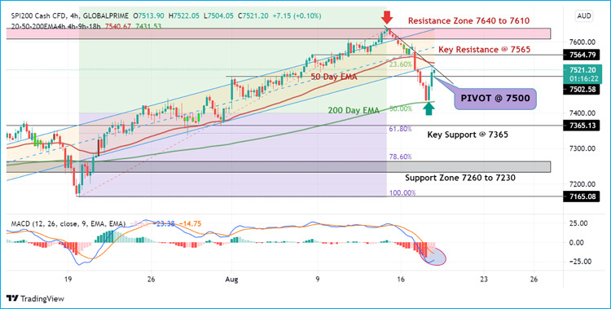Image resolution: width=611 pixels, height=309 pixels.
Task: Select the Key Support @ 7365 text
Action: (x=468, y=135)
